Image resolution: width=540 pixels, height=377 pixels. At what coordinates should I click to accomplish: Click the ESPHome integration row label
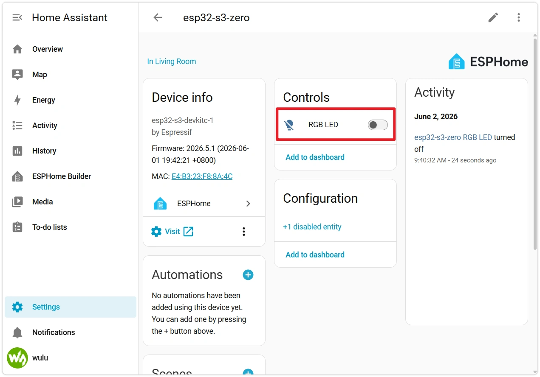point(194,204)
